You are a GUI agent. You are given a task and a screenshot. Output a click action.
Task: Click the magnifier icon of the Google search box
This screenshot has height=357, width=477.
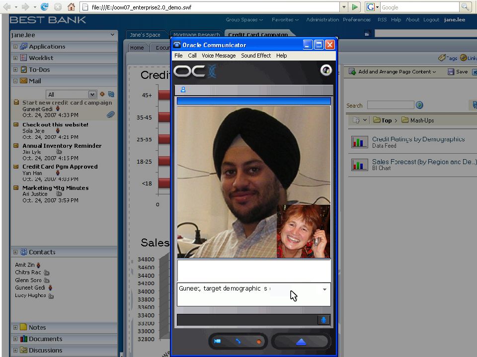[465, 7]
